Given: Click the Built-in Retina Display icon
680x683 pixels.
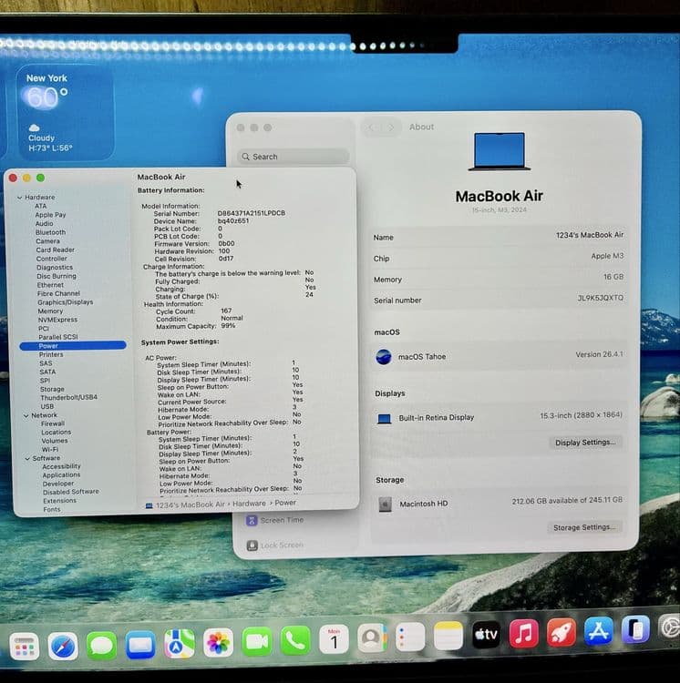Looking at the screenshot, I should [x=384, y=419].
